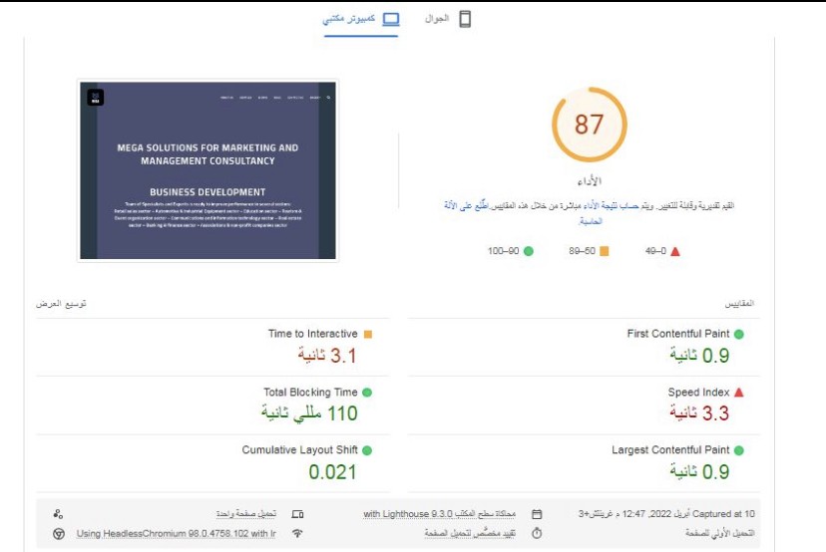Click the red triangle for 0–49 range

(x=675, y=251)
